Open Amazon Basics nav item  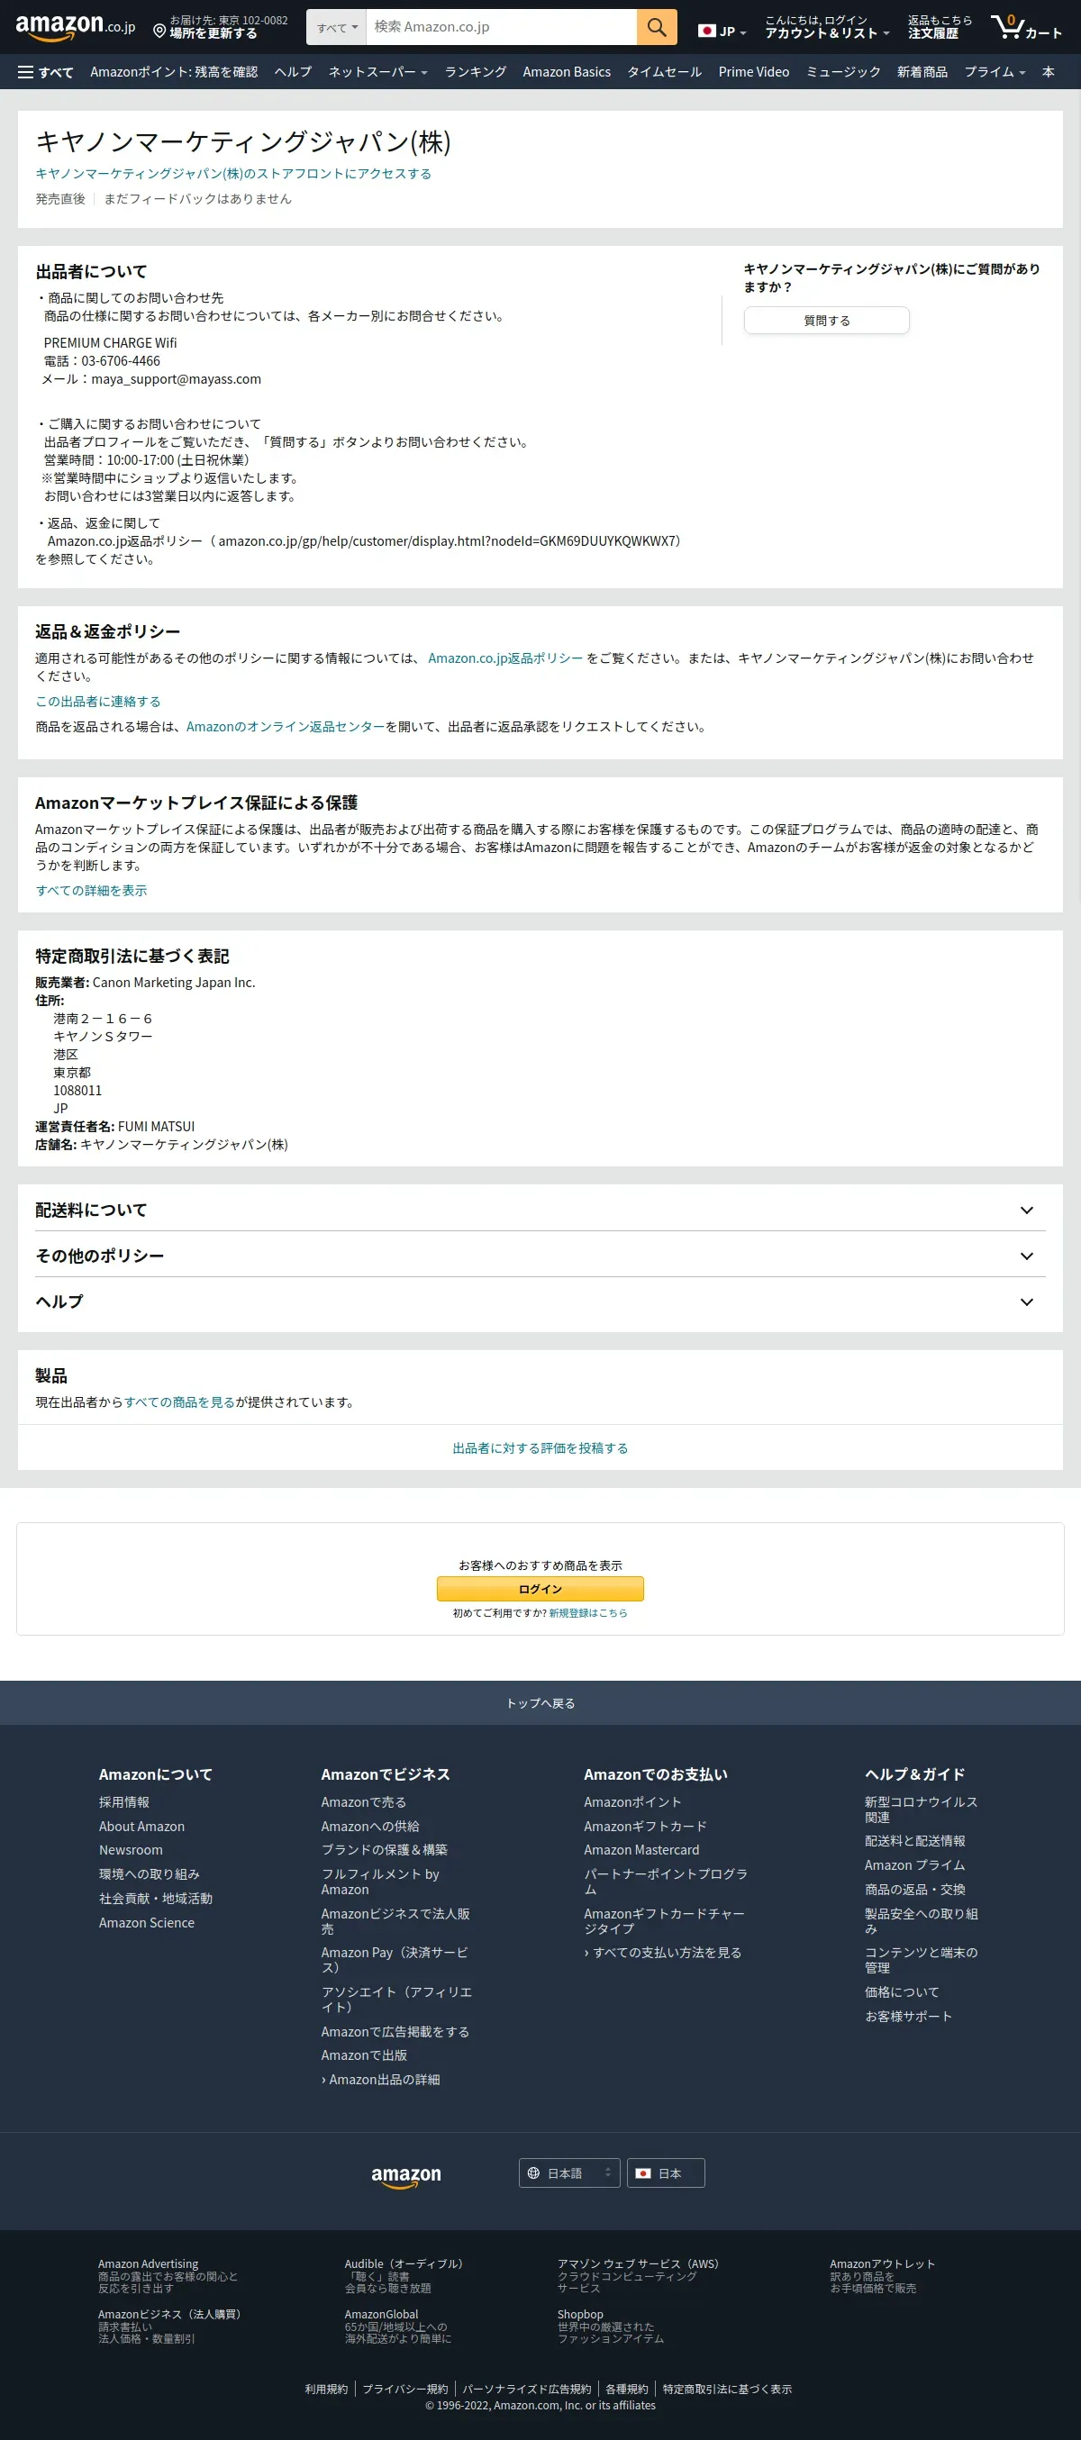(567, 72)
